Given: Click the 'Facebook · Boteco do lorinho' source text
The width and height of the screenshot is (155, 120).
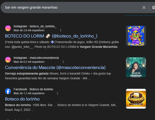Looking at the screenshot, I should pos(33,89).
